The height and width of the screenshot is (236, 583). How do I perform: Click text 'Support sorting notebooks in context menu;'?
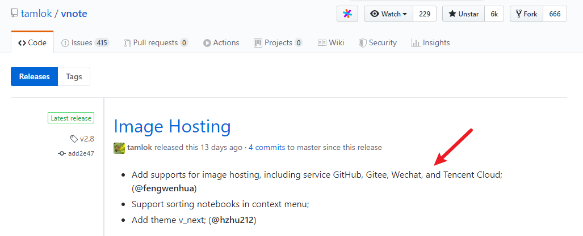[x=220, y=204]
